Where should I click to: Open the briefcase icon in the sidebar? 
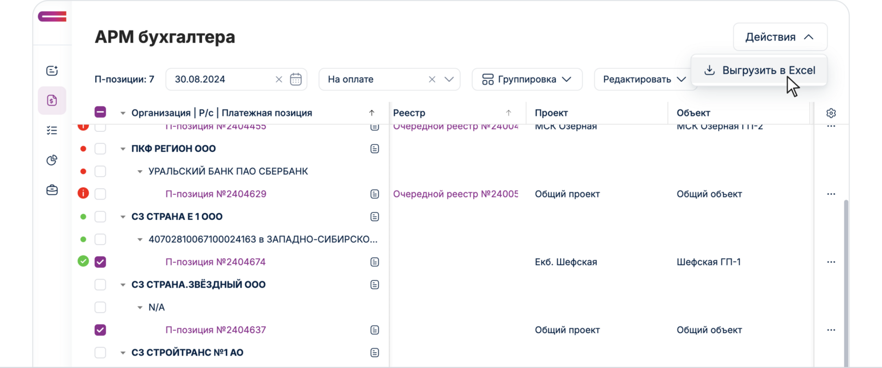point(52,190)
